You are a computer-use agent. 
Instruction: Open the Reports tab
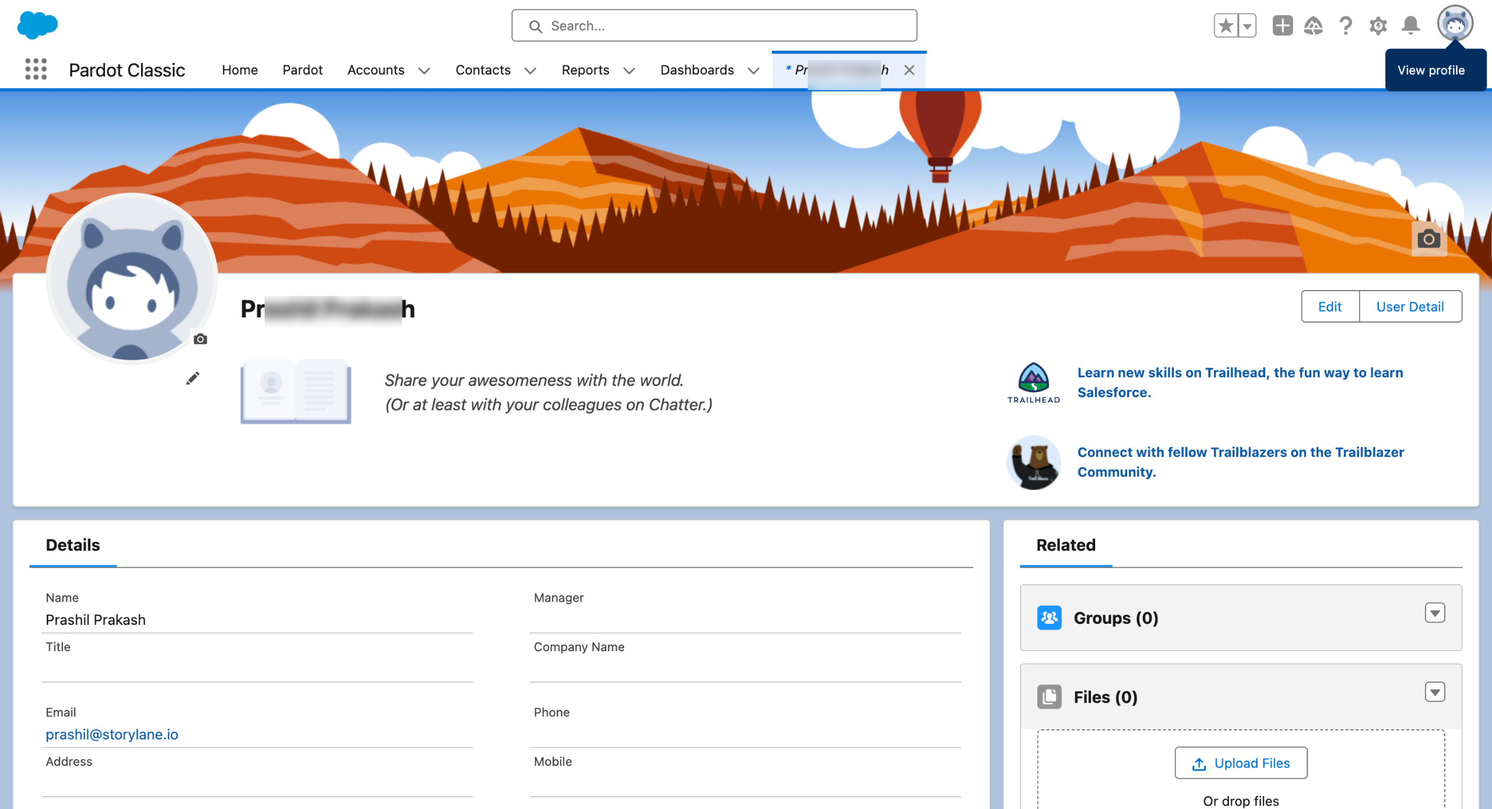tap(585, 70)
